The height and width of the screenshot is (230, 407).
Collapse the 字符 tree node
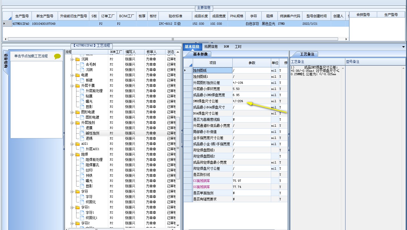click(x=72, y=192)
